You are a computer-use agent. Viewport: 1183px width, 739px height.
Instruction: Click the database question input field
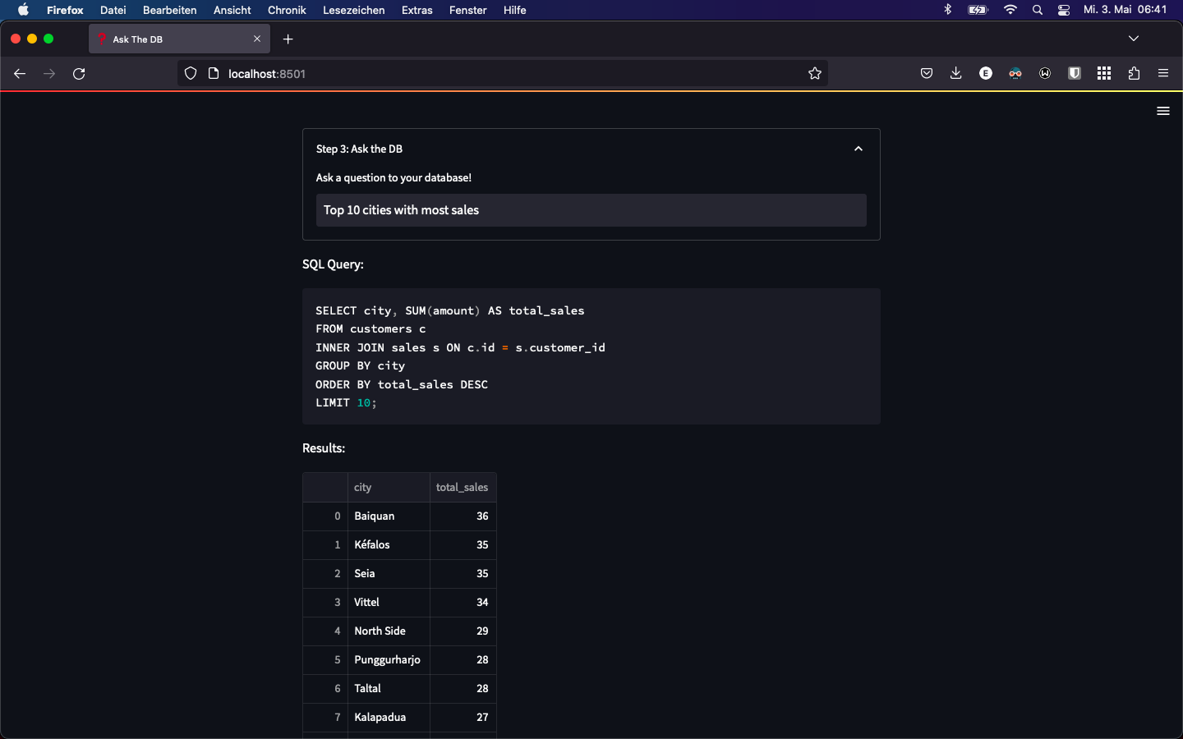click(591, 210)
